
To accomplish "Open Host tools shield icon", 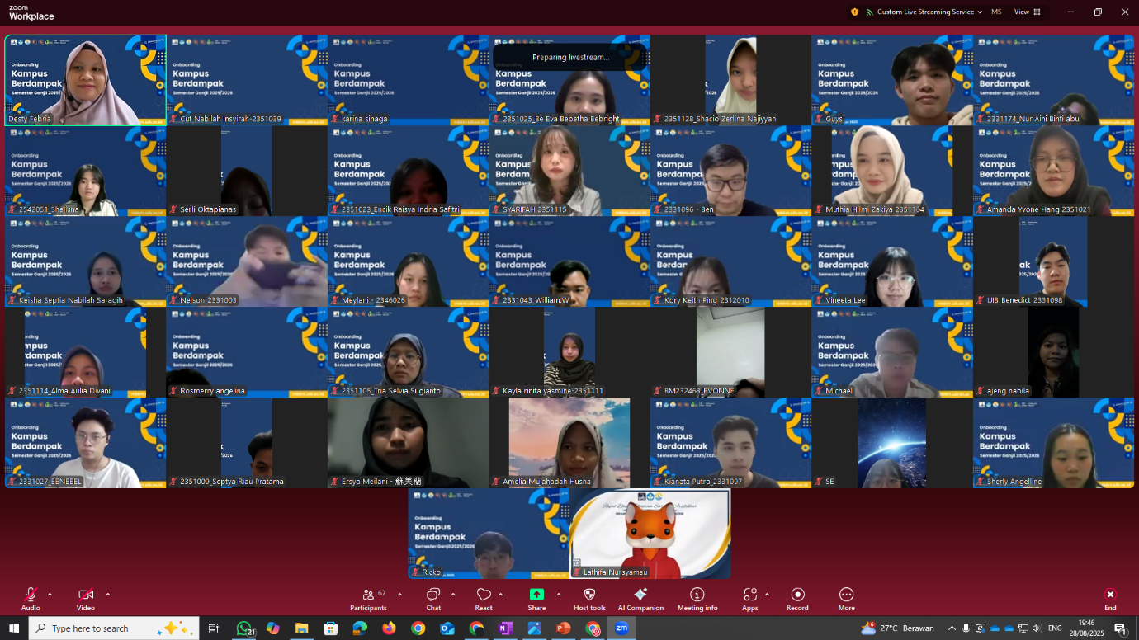I will click(x=589, y=599).
